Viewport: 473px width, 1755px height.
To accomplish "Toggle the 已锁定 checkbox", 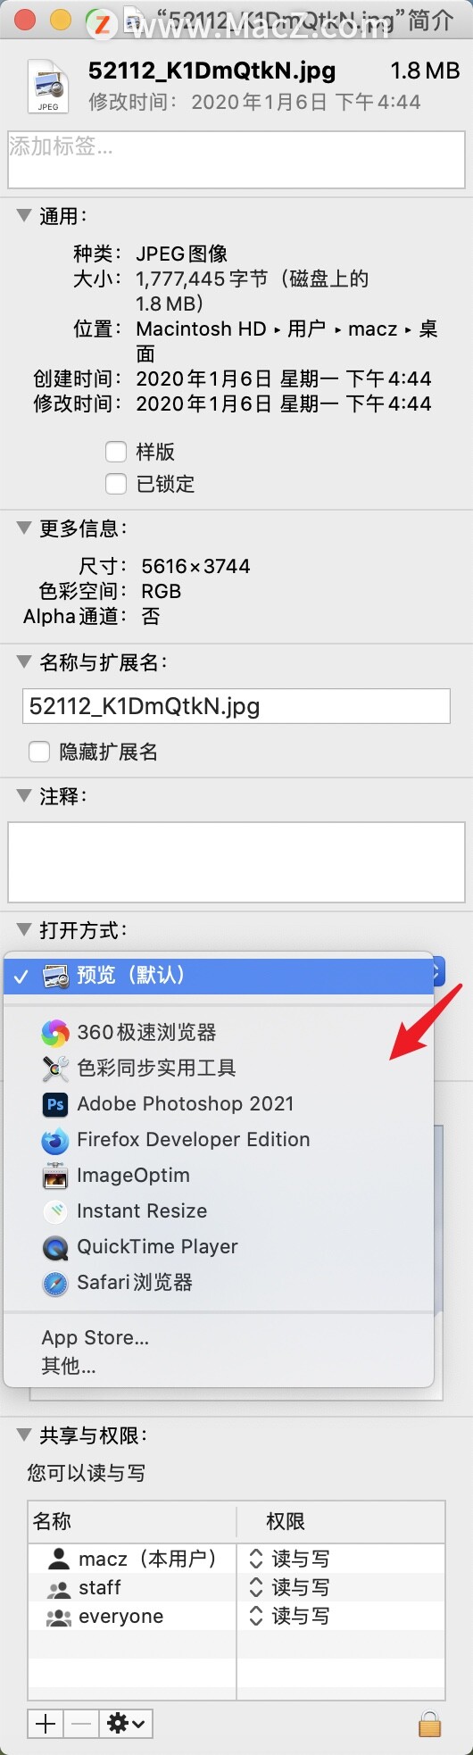I will 116,484.
